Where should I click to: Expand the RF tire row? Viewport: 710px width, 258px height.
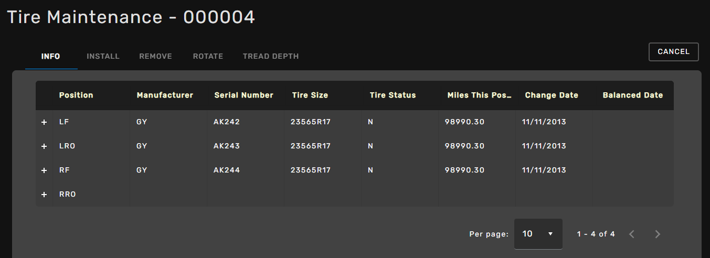[44, 170]
